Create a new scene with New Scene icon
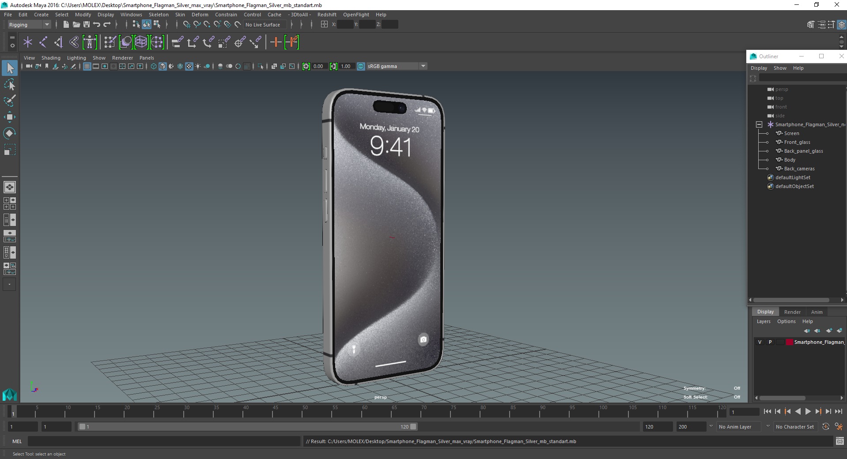 (x=66, y=25)
